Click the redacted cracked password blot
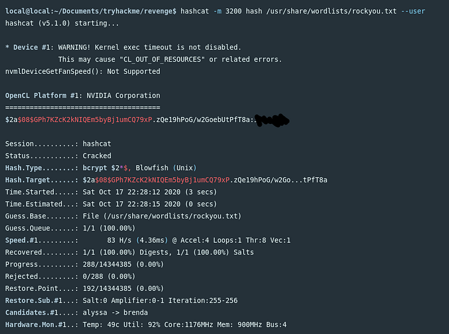 [x=271, y=120]
